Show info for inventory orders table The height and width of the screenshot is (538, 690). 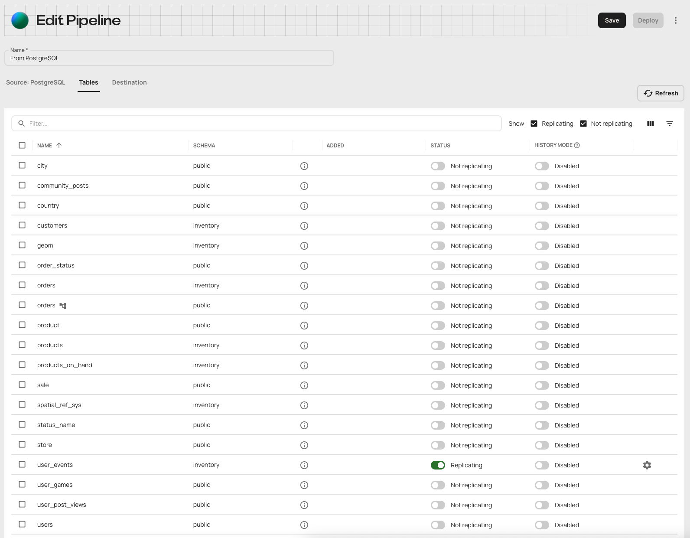[304, 286]
